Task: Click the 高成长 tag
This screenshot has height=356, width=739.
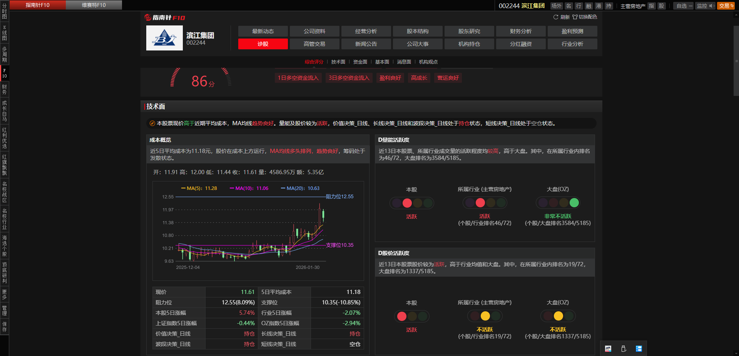Action: (x=419, y=78)
